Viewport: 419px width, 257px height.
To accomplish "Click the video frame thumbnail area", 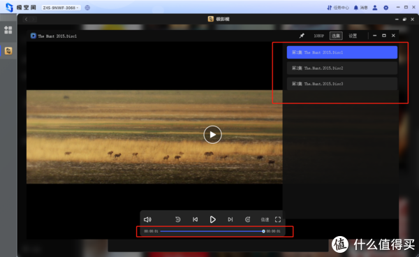I will (x=154, y=137).
